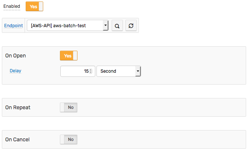Enable the On Repeat toggle
The image size is (248, 151).
pos(69,107)
